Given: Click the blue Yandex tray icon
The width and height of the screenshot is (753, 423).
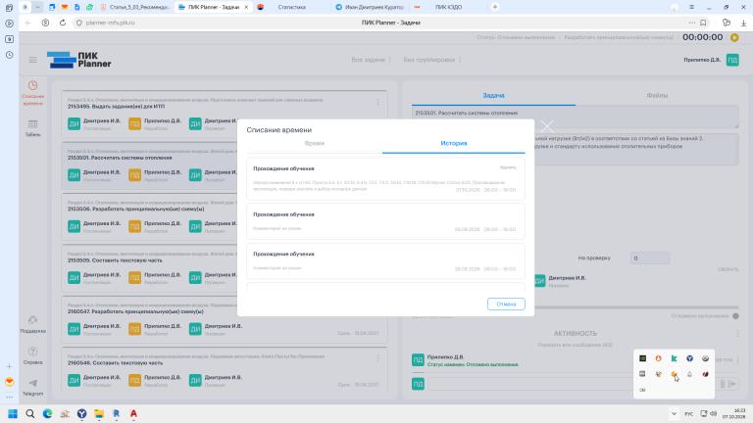Looking at the screenshot, I should click(x=689, y=358).
